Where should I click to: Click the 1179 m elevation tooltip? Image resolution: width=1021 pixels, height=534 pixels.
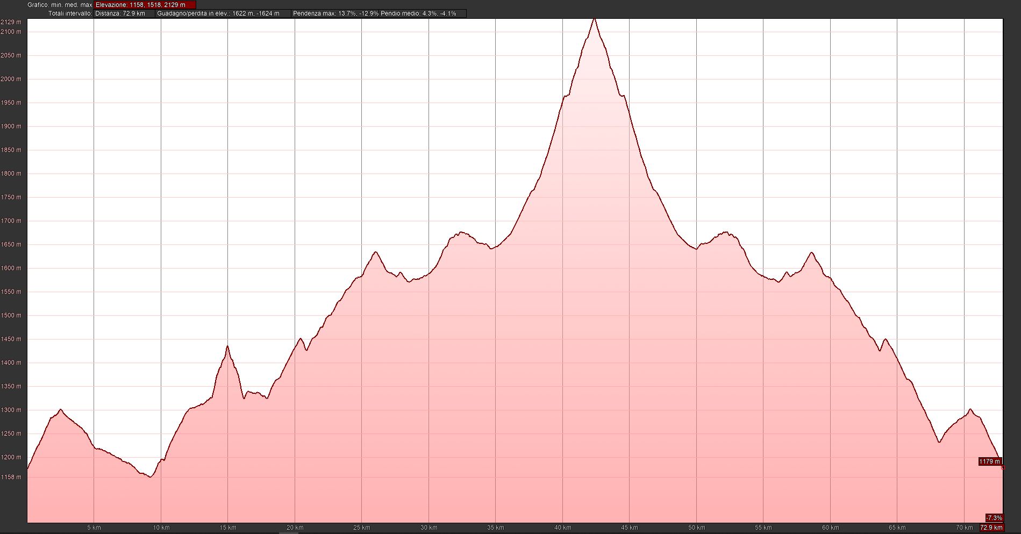point(989,461)
